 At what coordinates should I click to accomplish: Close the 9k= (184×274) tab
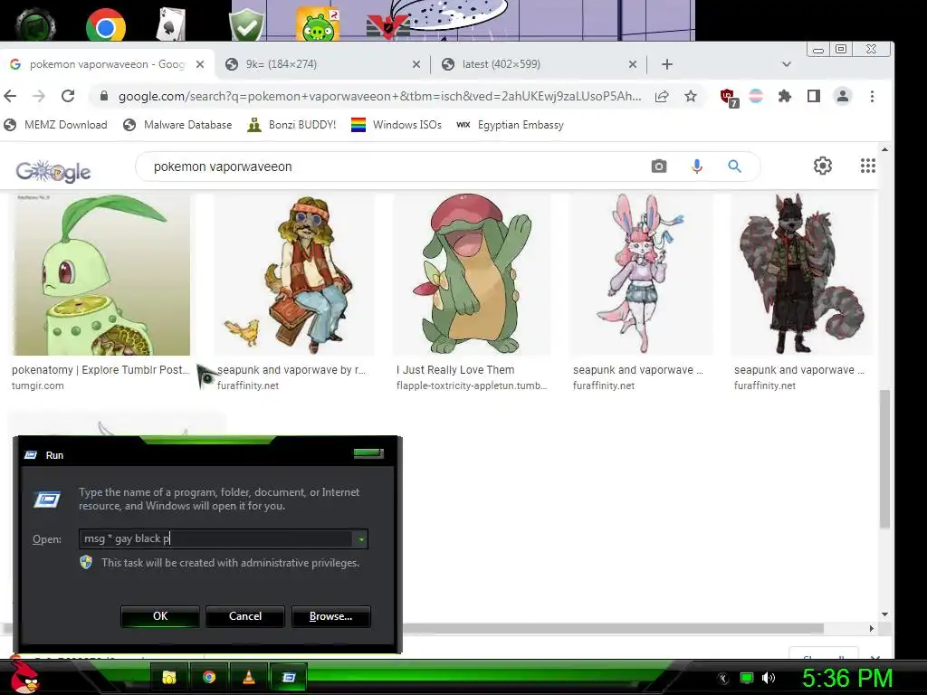click(416, 64)
